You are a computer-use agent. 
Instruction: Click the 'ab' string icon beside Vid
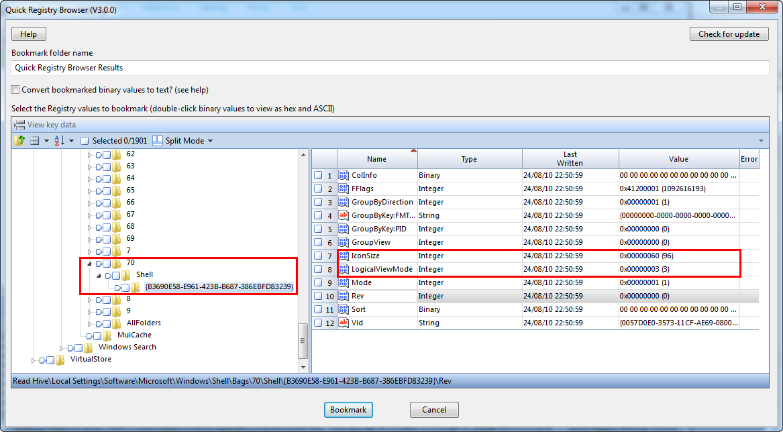click(x=342, y=323)
